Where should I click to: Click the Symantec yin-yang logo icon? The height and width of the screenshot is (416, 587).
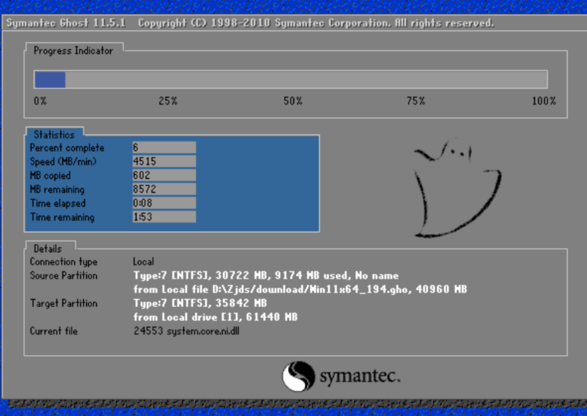(x=298, y=376)
